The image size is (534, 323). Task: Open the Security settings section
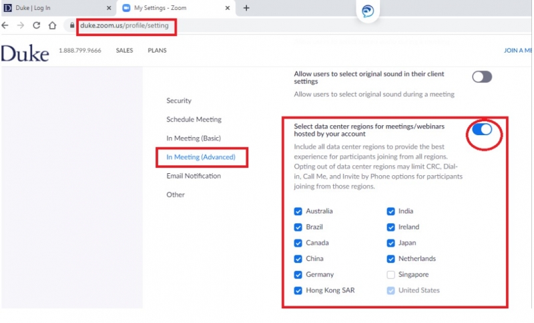[x=179, y=101]
